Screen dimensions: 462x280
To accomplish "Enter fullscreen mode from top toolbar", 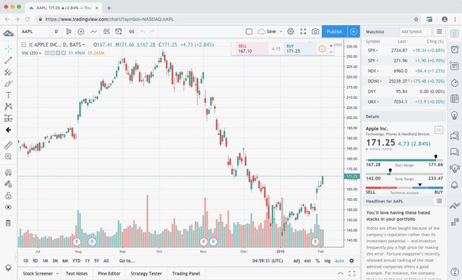I will (x=303, y=31).
